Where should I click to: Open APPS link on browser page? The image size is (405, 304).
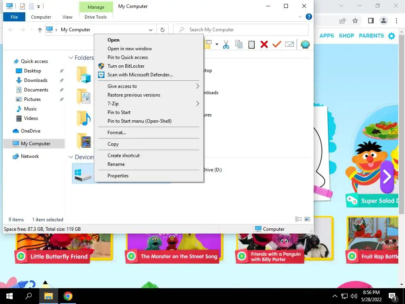[326, 36]
